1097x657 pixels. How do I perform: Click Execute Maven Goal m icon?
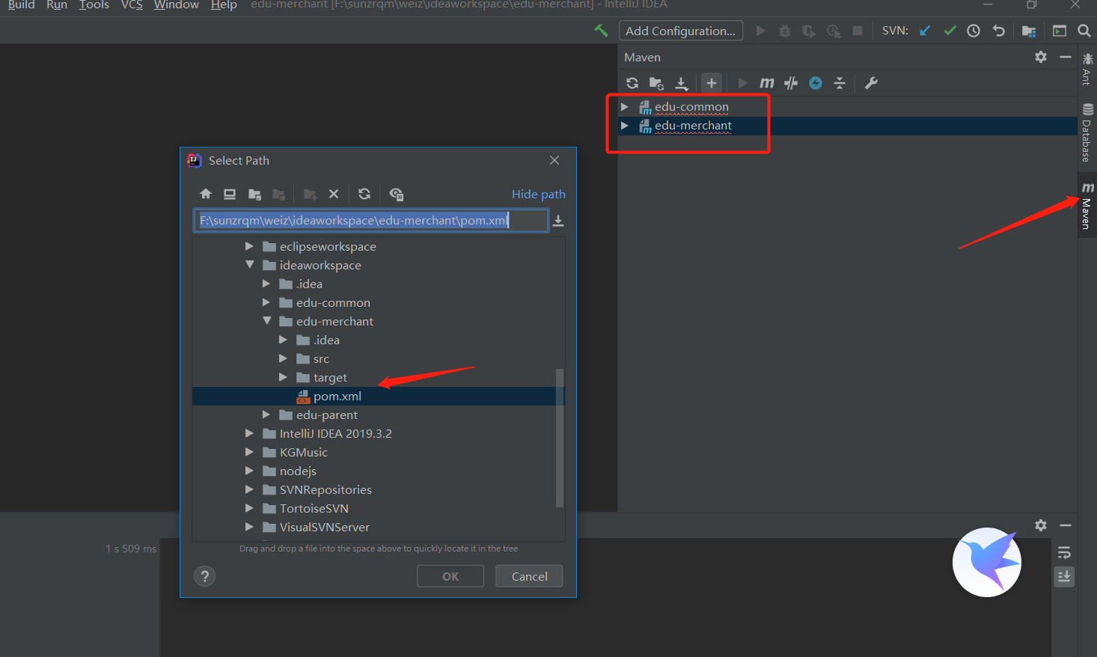767,83
